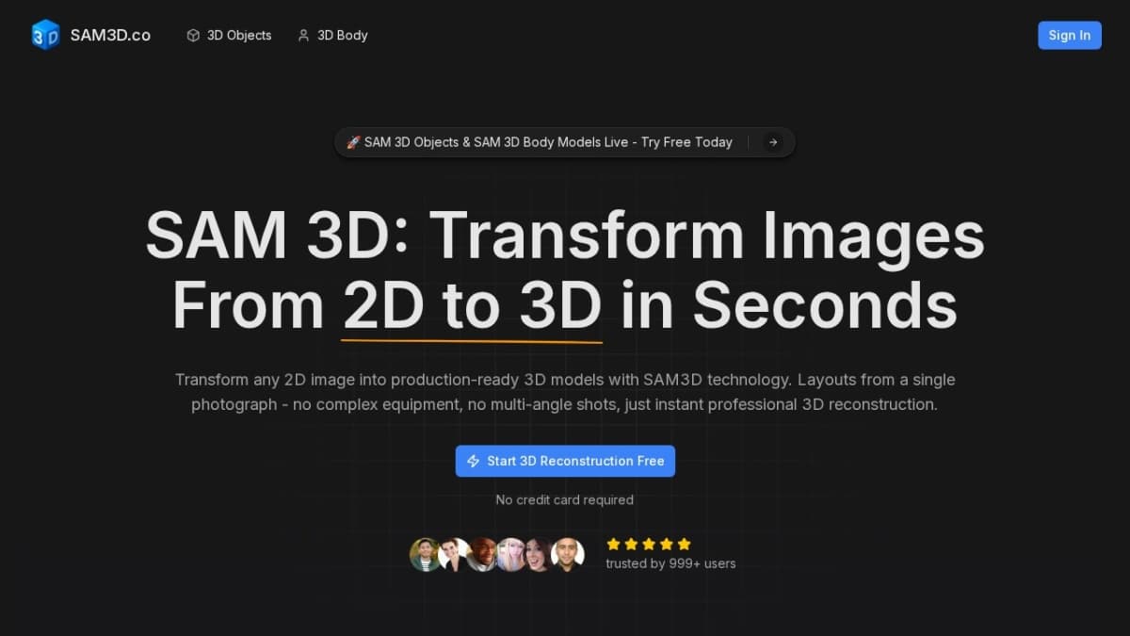Open the 3D Body navigation item

342,35
